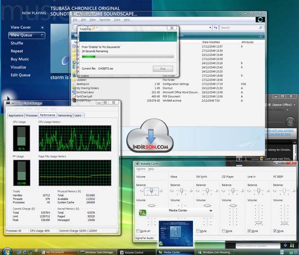Click the Wave balance slider handle

tap(182, 190)
